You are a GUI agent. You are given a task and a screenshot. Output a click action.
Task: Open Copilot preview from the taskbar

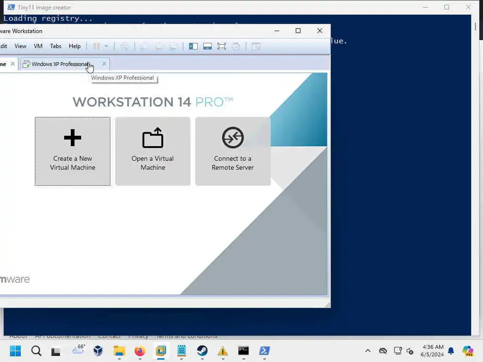coord(467,351)
